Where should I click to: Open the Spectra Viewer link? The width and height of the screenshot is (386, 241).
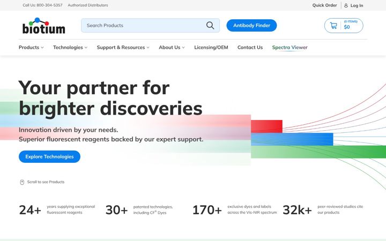(x=289, y=48)
